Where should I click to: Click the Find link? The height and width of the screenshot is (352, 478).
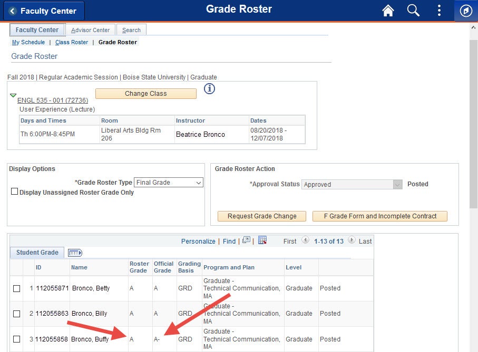pyautogui.click(x=229, y=242)
